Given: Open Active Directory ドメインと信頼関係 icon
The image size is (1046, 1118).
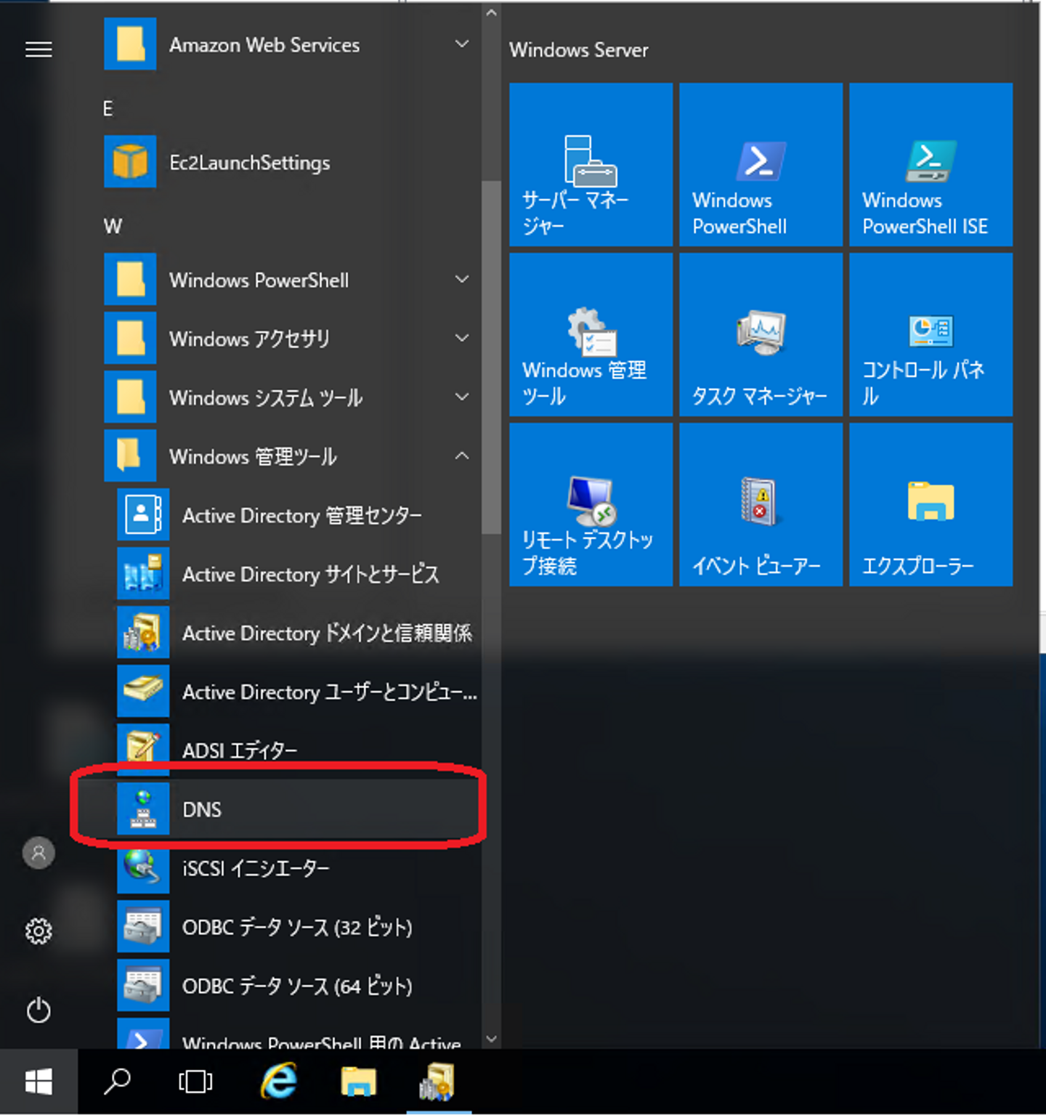Looking at the screenshot, I should [x=143, y=633].
